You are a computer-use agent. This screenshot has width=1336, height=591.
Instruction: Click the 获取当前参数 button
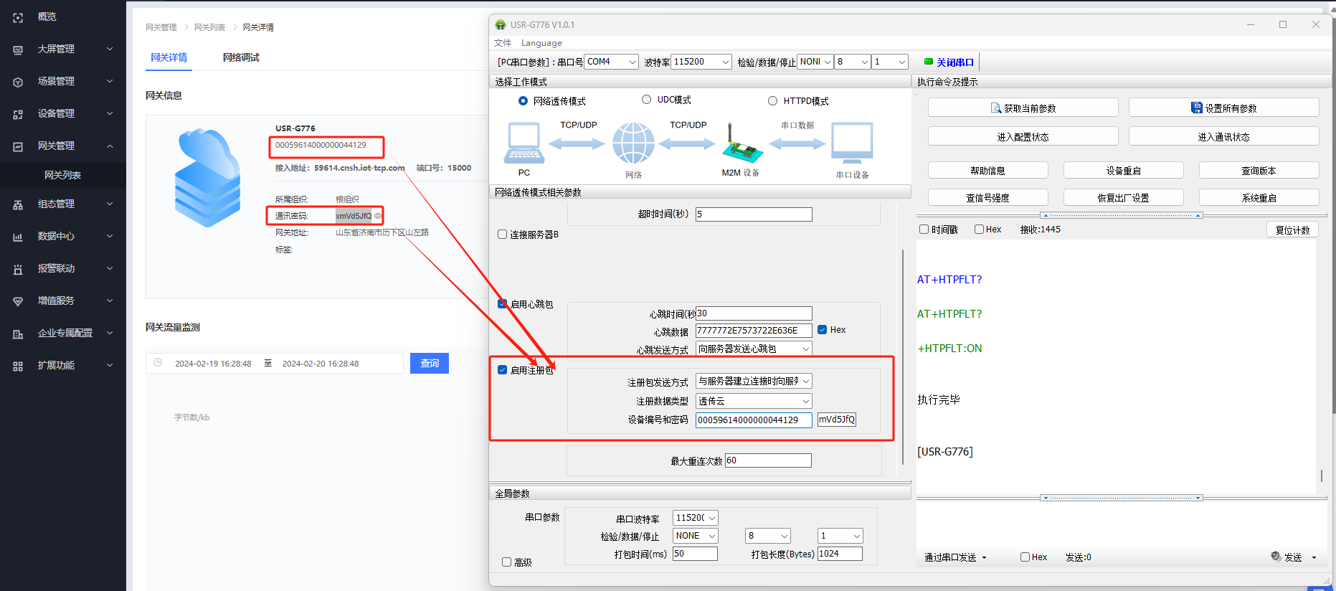pos(1023,108)
